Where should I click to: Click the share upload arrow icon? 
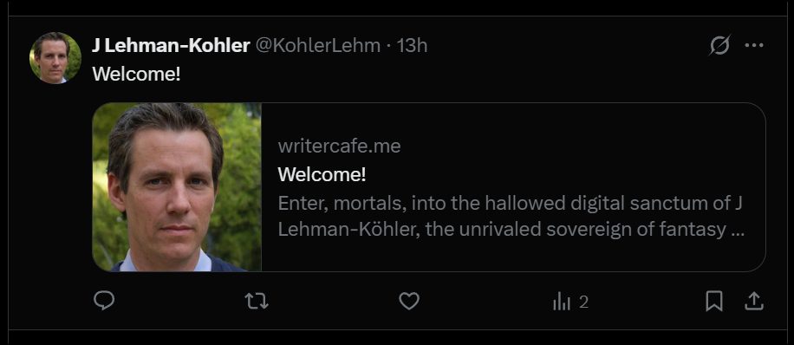[754, 302]
